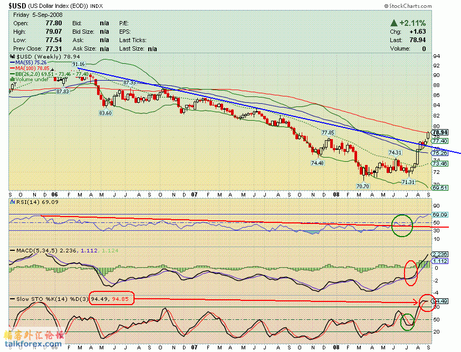Image resolution: width=461 pixels, height=352 pixels.
Task: Click the Open value 77.80
Action: pos(53,23)
